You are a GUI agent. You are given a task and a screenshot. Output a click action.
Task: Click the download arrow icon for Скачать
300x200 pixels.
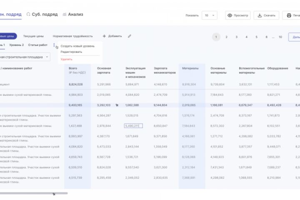[260, 15]
